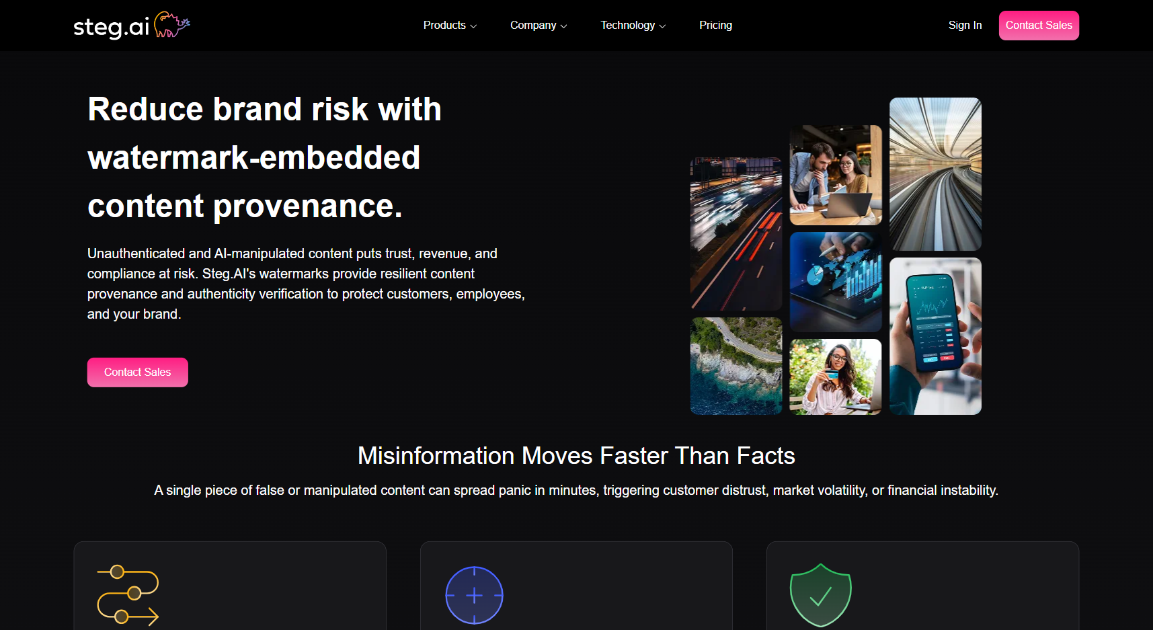
Task: Select the hand holding phone image
Action: point(935,336)
